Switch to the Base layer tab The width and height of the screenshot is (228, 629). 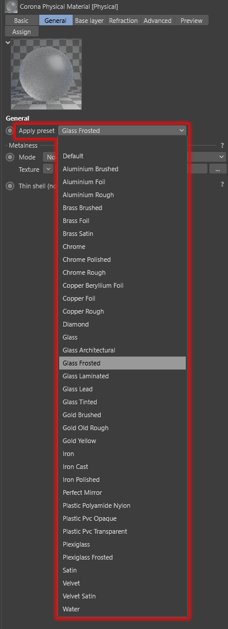click(x=90, y=21)
